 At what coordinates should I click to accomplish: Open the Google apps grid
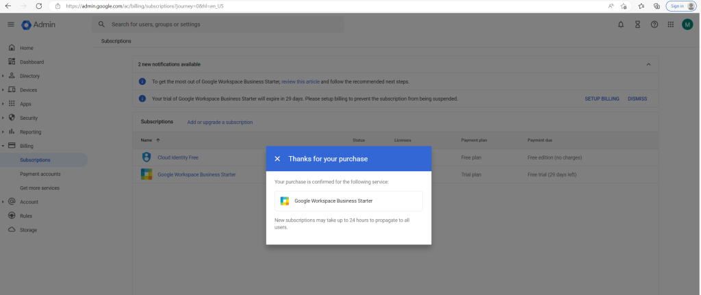coord(671,25)
